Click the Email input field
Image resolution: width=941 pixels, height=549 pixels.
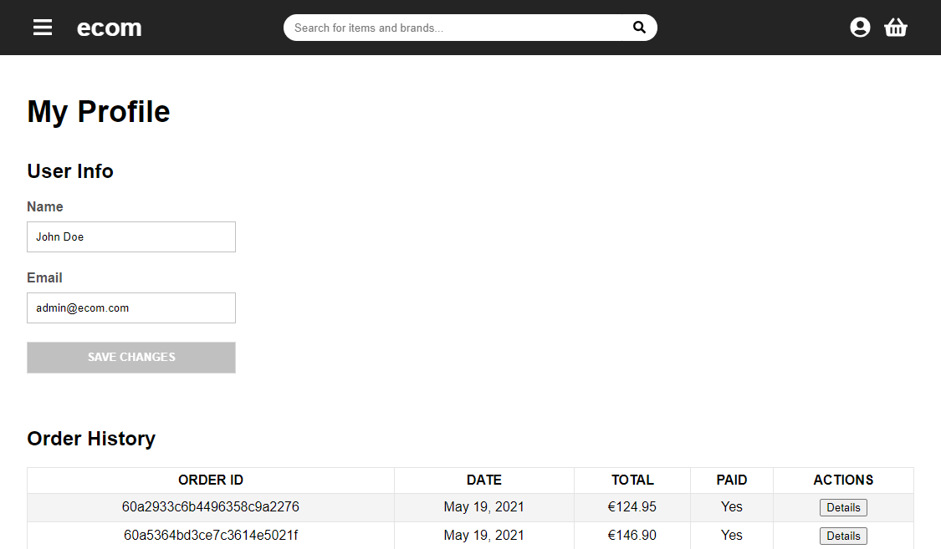(x=131, y=308)
